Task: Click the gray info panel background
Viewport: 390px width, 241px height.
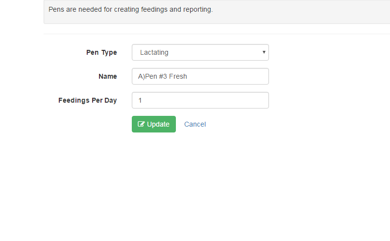Action: click(x=298, y=15)
